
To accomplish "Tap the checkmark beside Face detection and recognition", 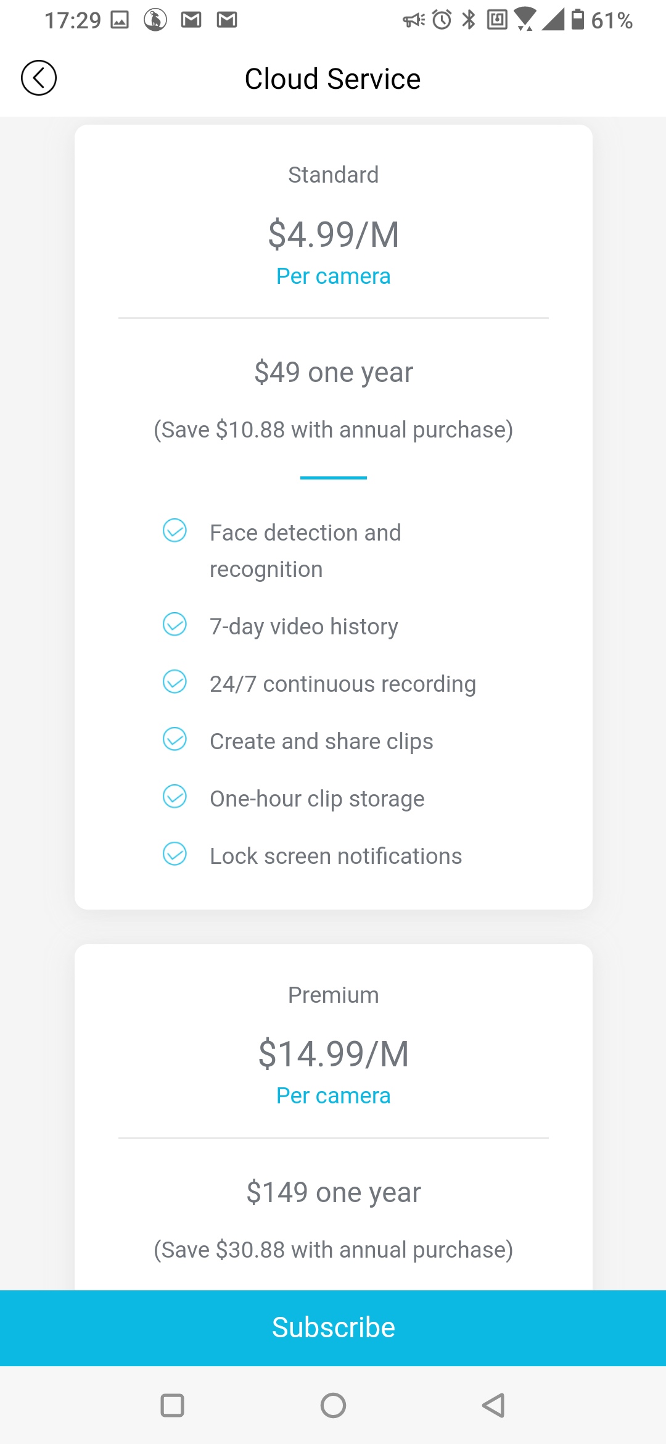I will [x=175, y=530].
